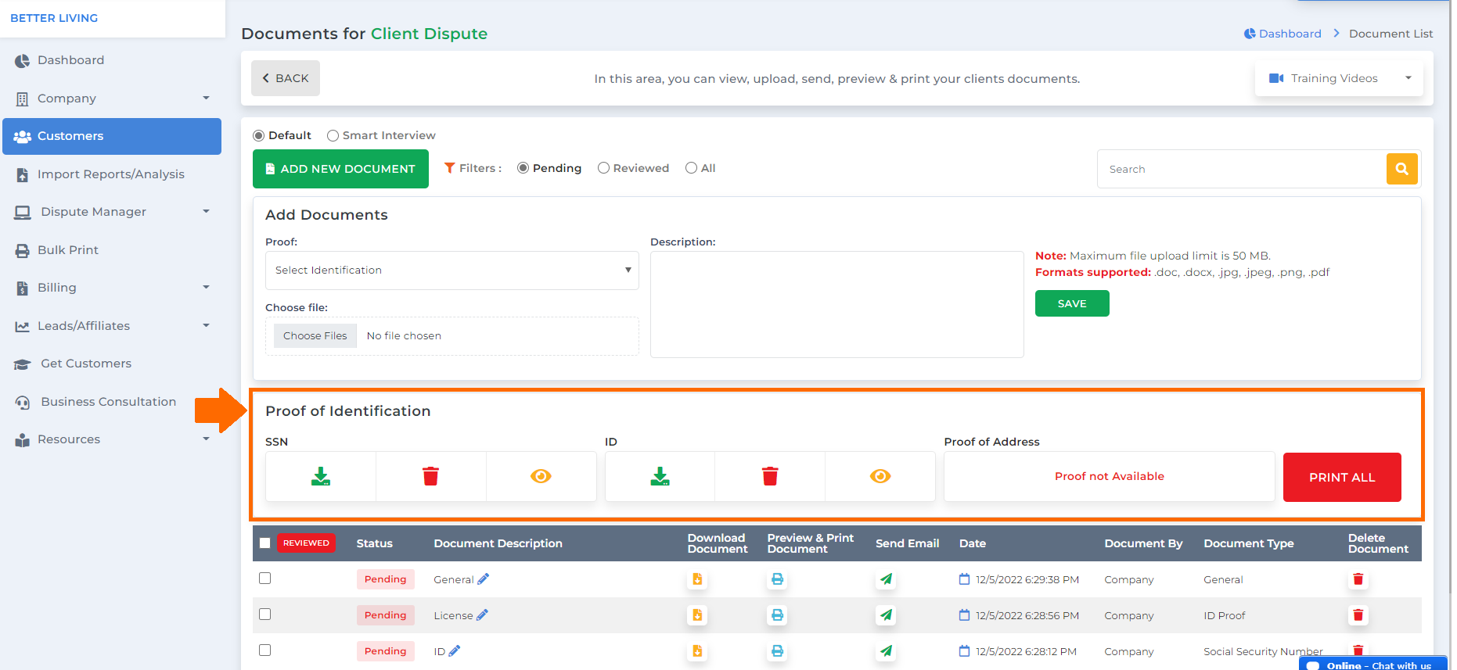Delete the License row document
1457x670 pixels.
pos(1358,615)
